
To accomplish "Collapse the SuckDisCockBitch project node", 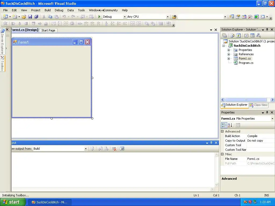I will (224, 46).
